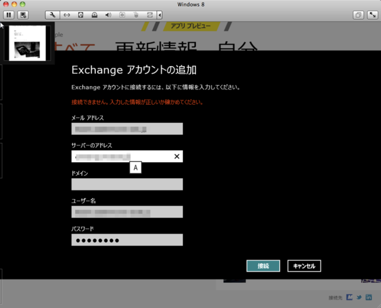Click the Twitter icon in the background app

pos(359,297)
